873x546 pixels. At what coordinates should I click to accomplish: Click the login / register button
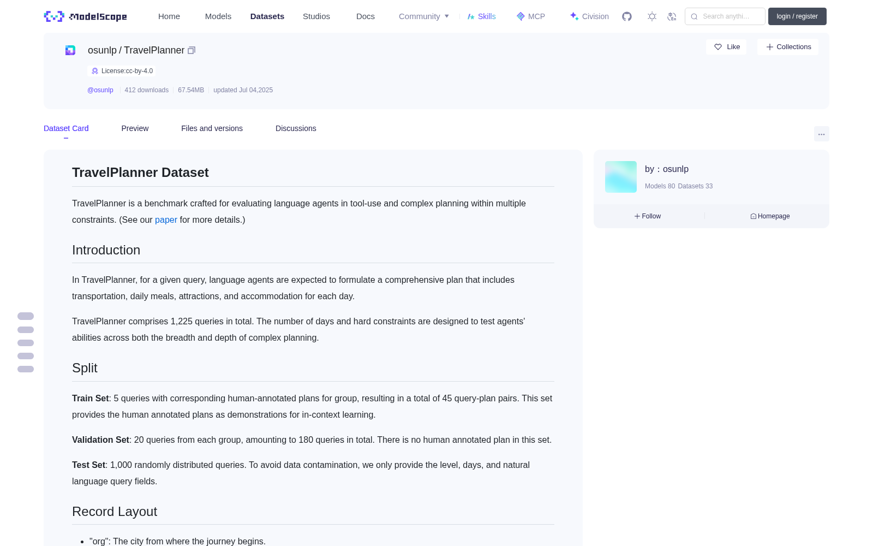pos(797,16)
